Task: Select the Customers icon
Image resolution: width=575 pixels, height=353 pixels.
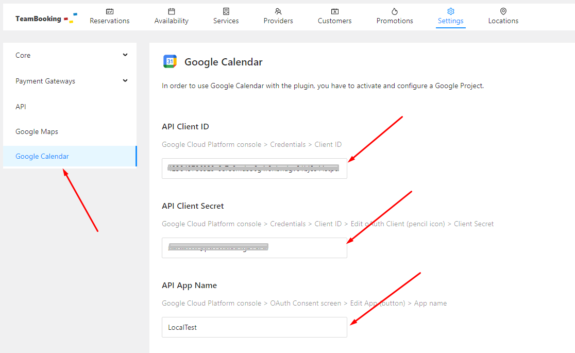Action: click(334, 10)
